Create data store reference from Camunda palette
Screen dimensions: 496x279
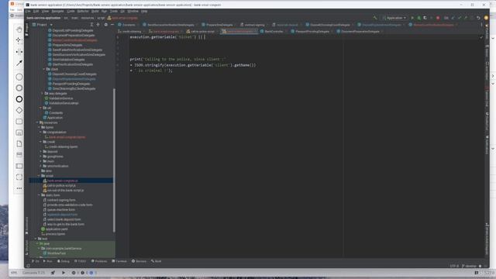pos(19,155)
